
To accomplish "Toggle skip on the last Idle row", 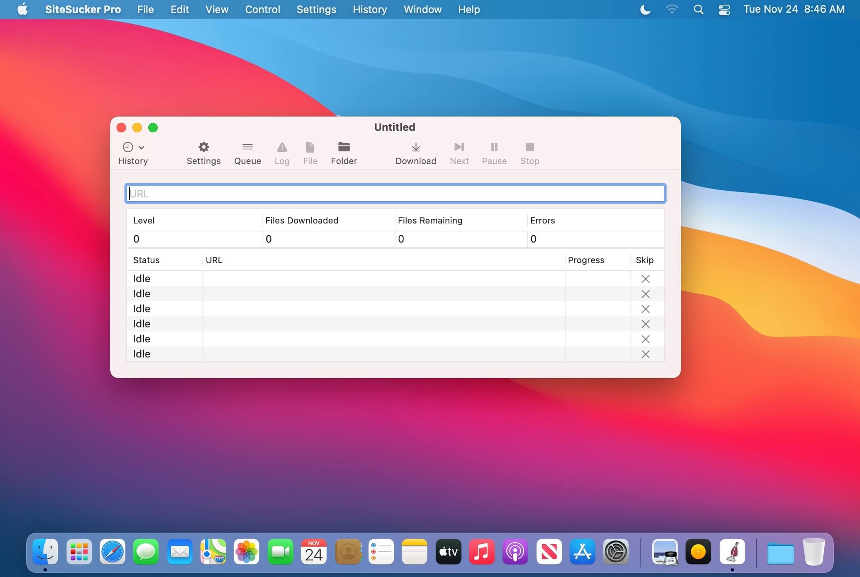I will point(645,353).
